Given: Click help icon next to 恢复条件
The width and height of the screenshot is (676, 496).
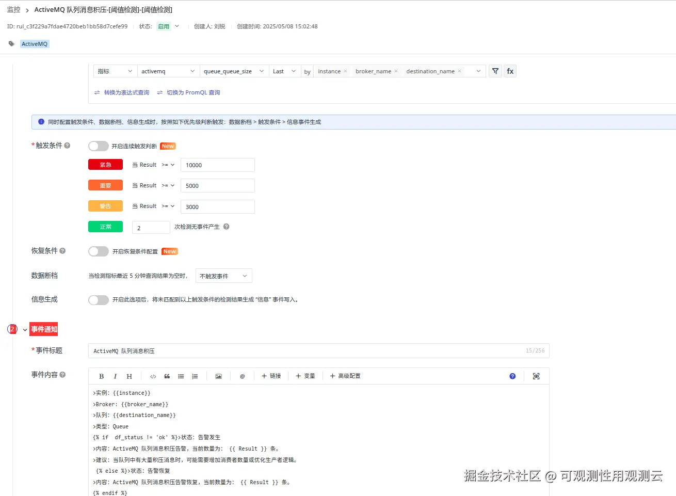Looking at the screenshot, I should pyautogui.click(x=62, y=251).
